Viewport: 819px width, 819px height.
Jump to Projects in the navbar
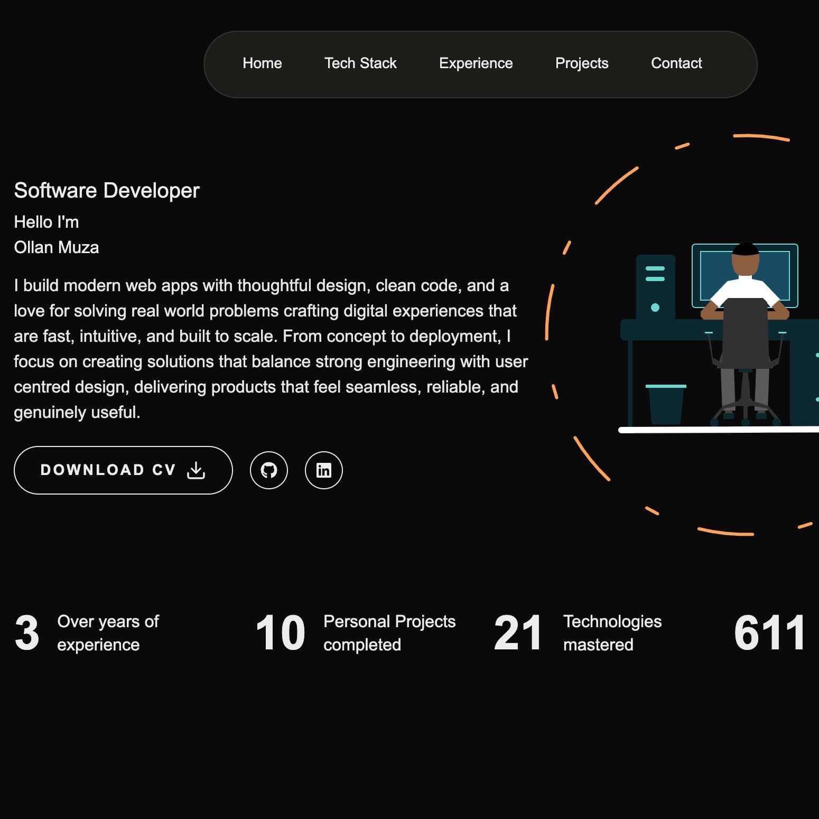tap(582, 63)
